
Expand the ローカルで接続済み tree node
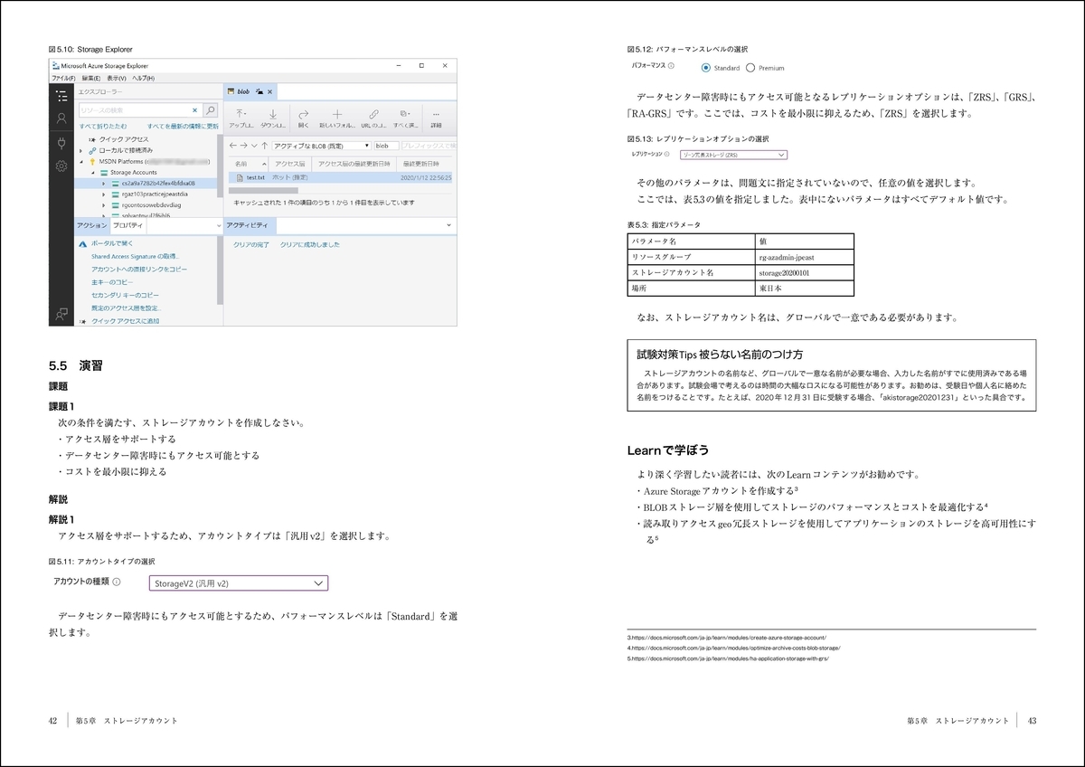tap(80, 149)
